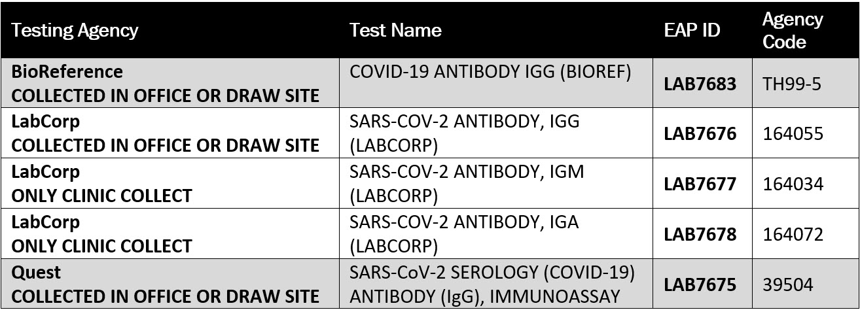Click agency code 164072
Image resolution: width=860 pixels, height=310 pixels.
[x=793, y=234]
